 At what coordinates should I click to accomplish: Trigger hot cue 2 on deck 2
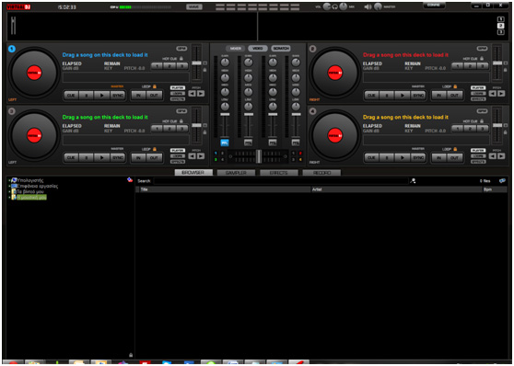[470, 66]
